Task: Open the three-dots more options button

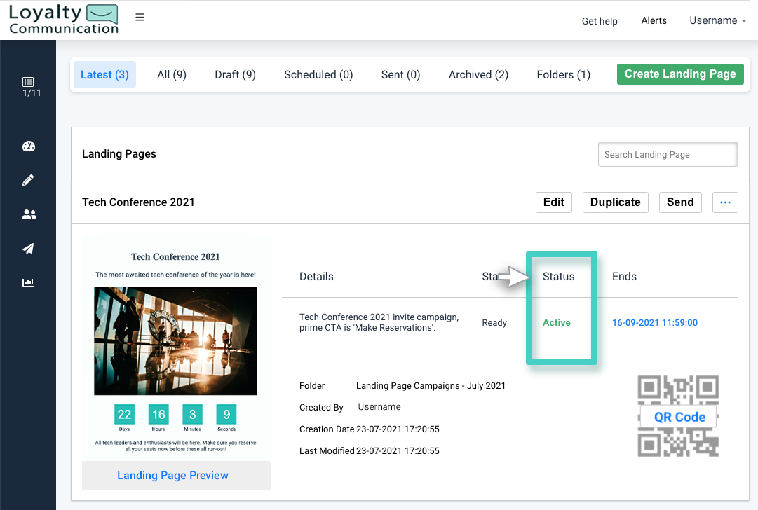Action: pyautogui.click(x=725, y=202)
